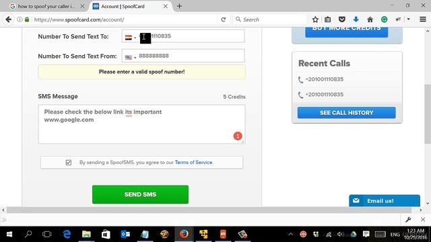Click the browser Search box
Image resolution: width=431 pixels, height=242 pixels.
(269, 19)
